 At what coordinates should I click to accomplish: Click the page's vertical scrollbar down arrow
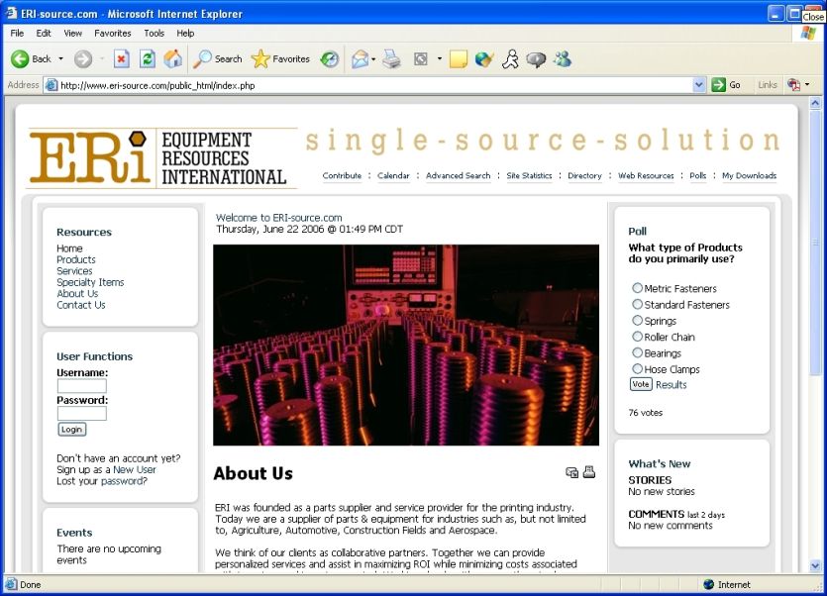(x=816, y=566)
